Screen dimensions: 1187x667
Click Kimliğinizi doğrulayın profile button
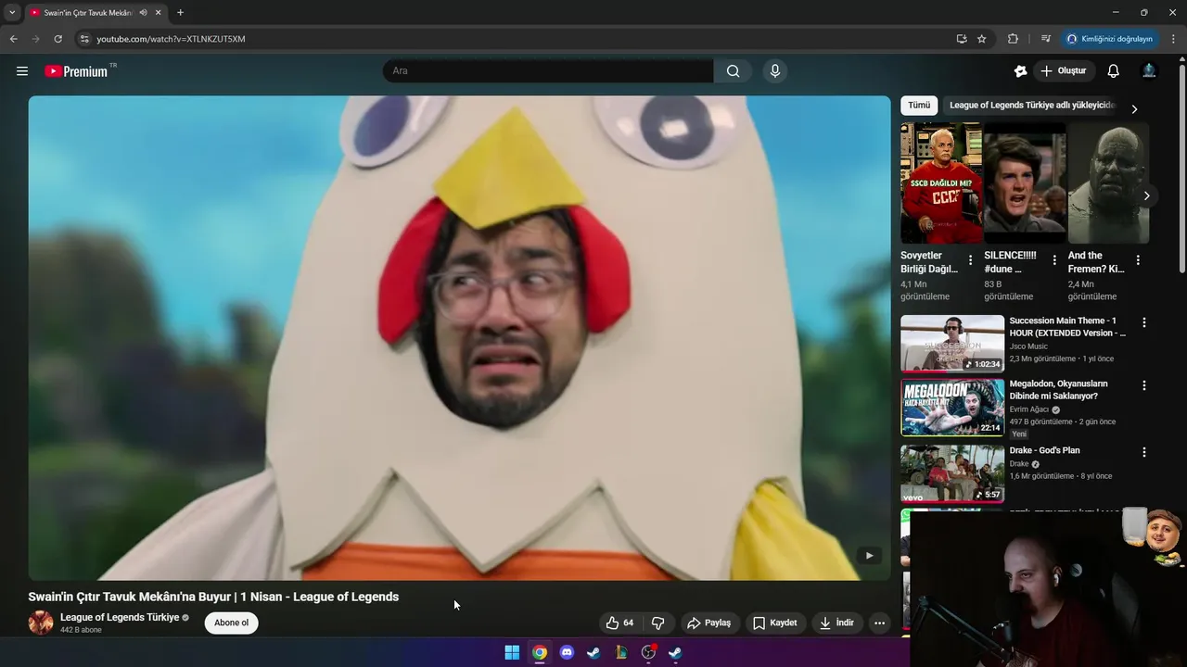(x=1109, y=39)
